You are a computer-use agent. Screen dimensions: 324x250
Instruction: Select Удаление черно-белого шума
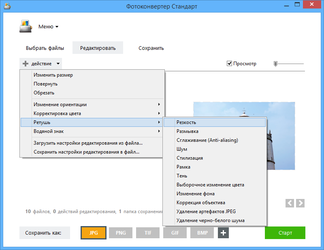coord(215,220)
